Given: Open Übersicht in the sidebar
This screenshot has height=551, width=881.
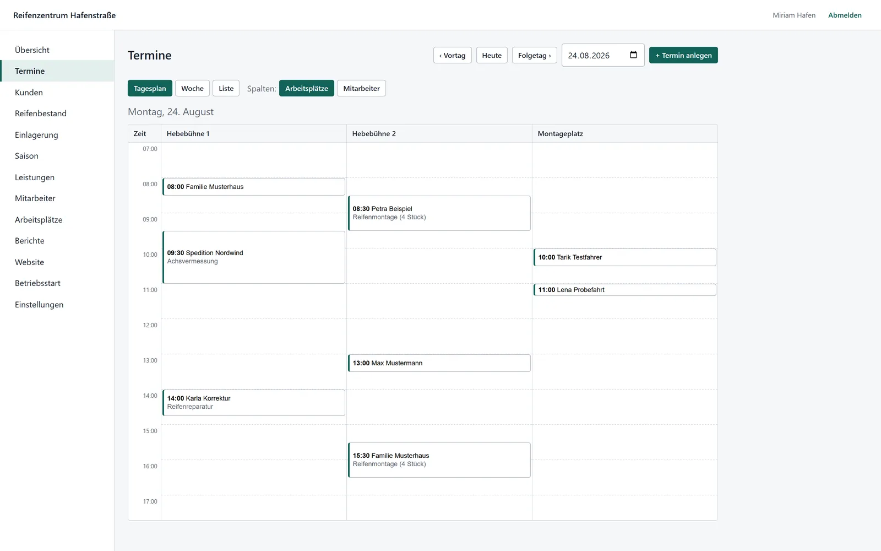Looking at the screenshot, I should 57,50.
